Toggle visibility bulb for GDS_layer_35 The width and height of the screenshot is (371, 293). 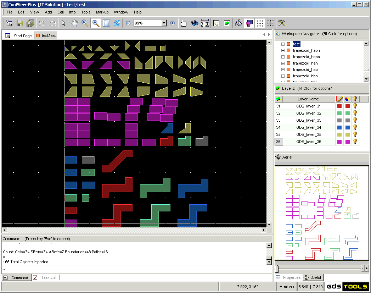(355, 134)
